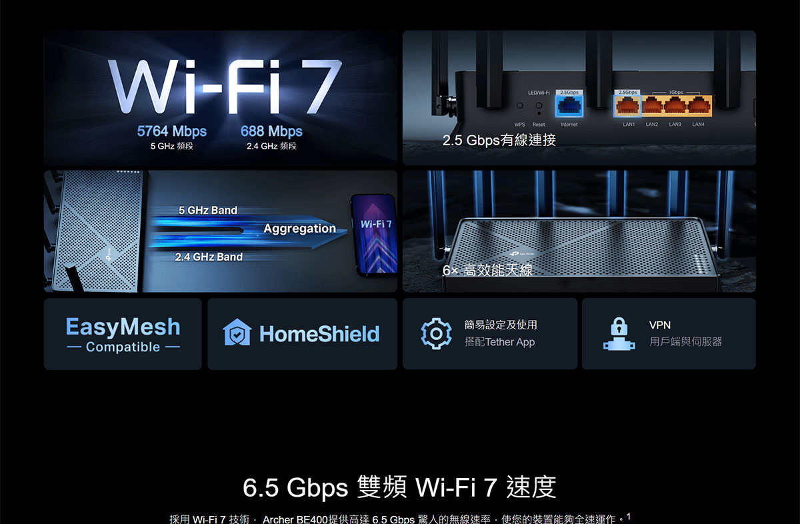Click the LAN1 2.5Gbps port
The width and height of the screenshot is (800, 524).
[x=627, y=105]
